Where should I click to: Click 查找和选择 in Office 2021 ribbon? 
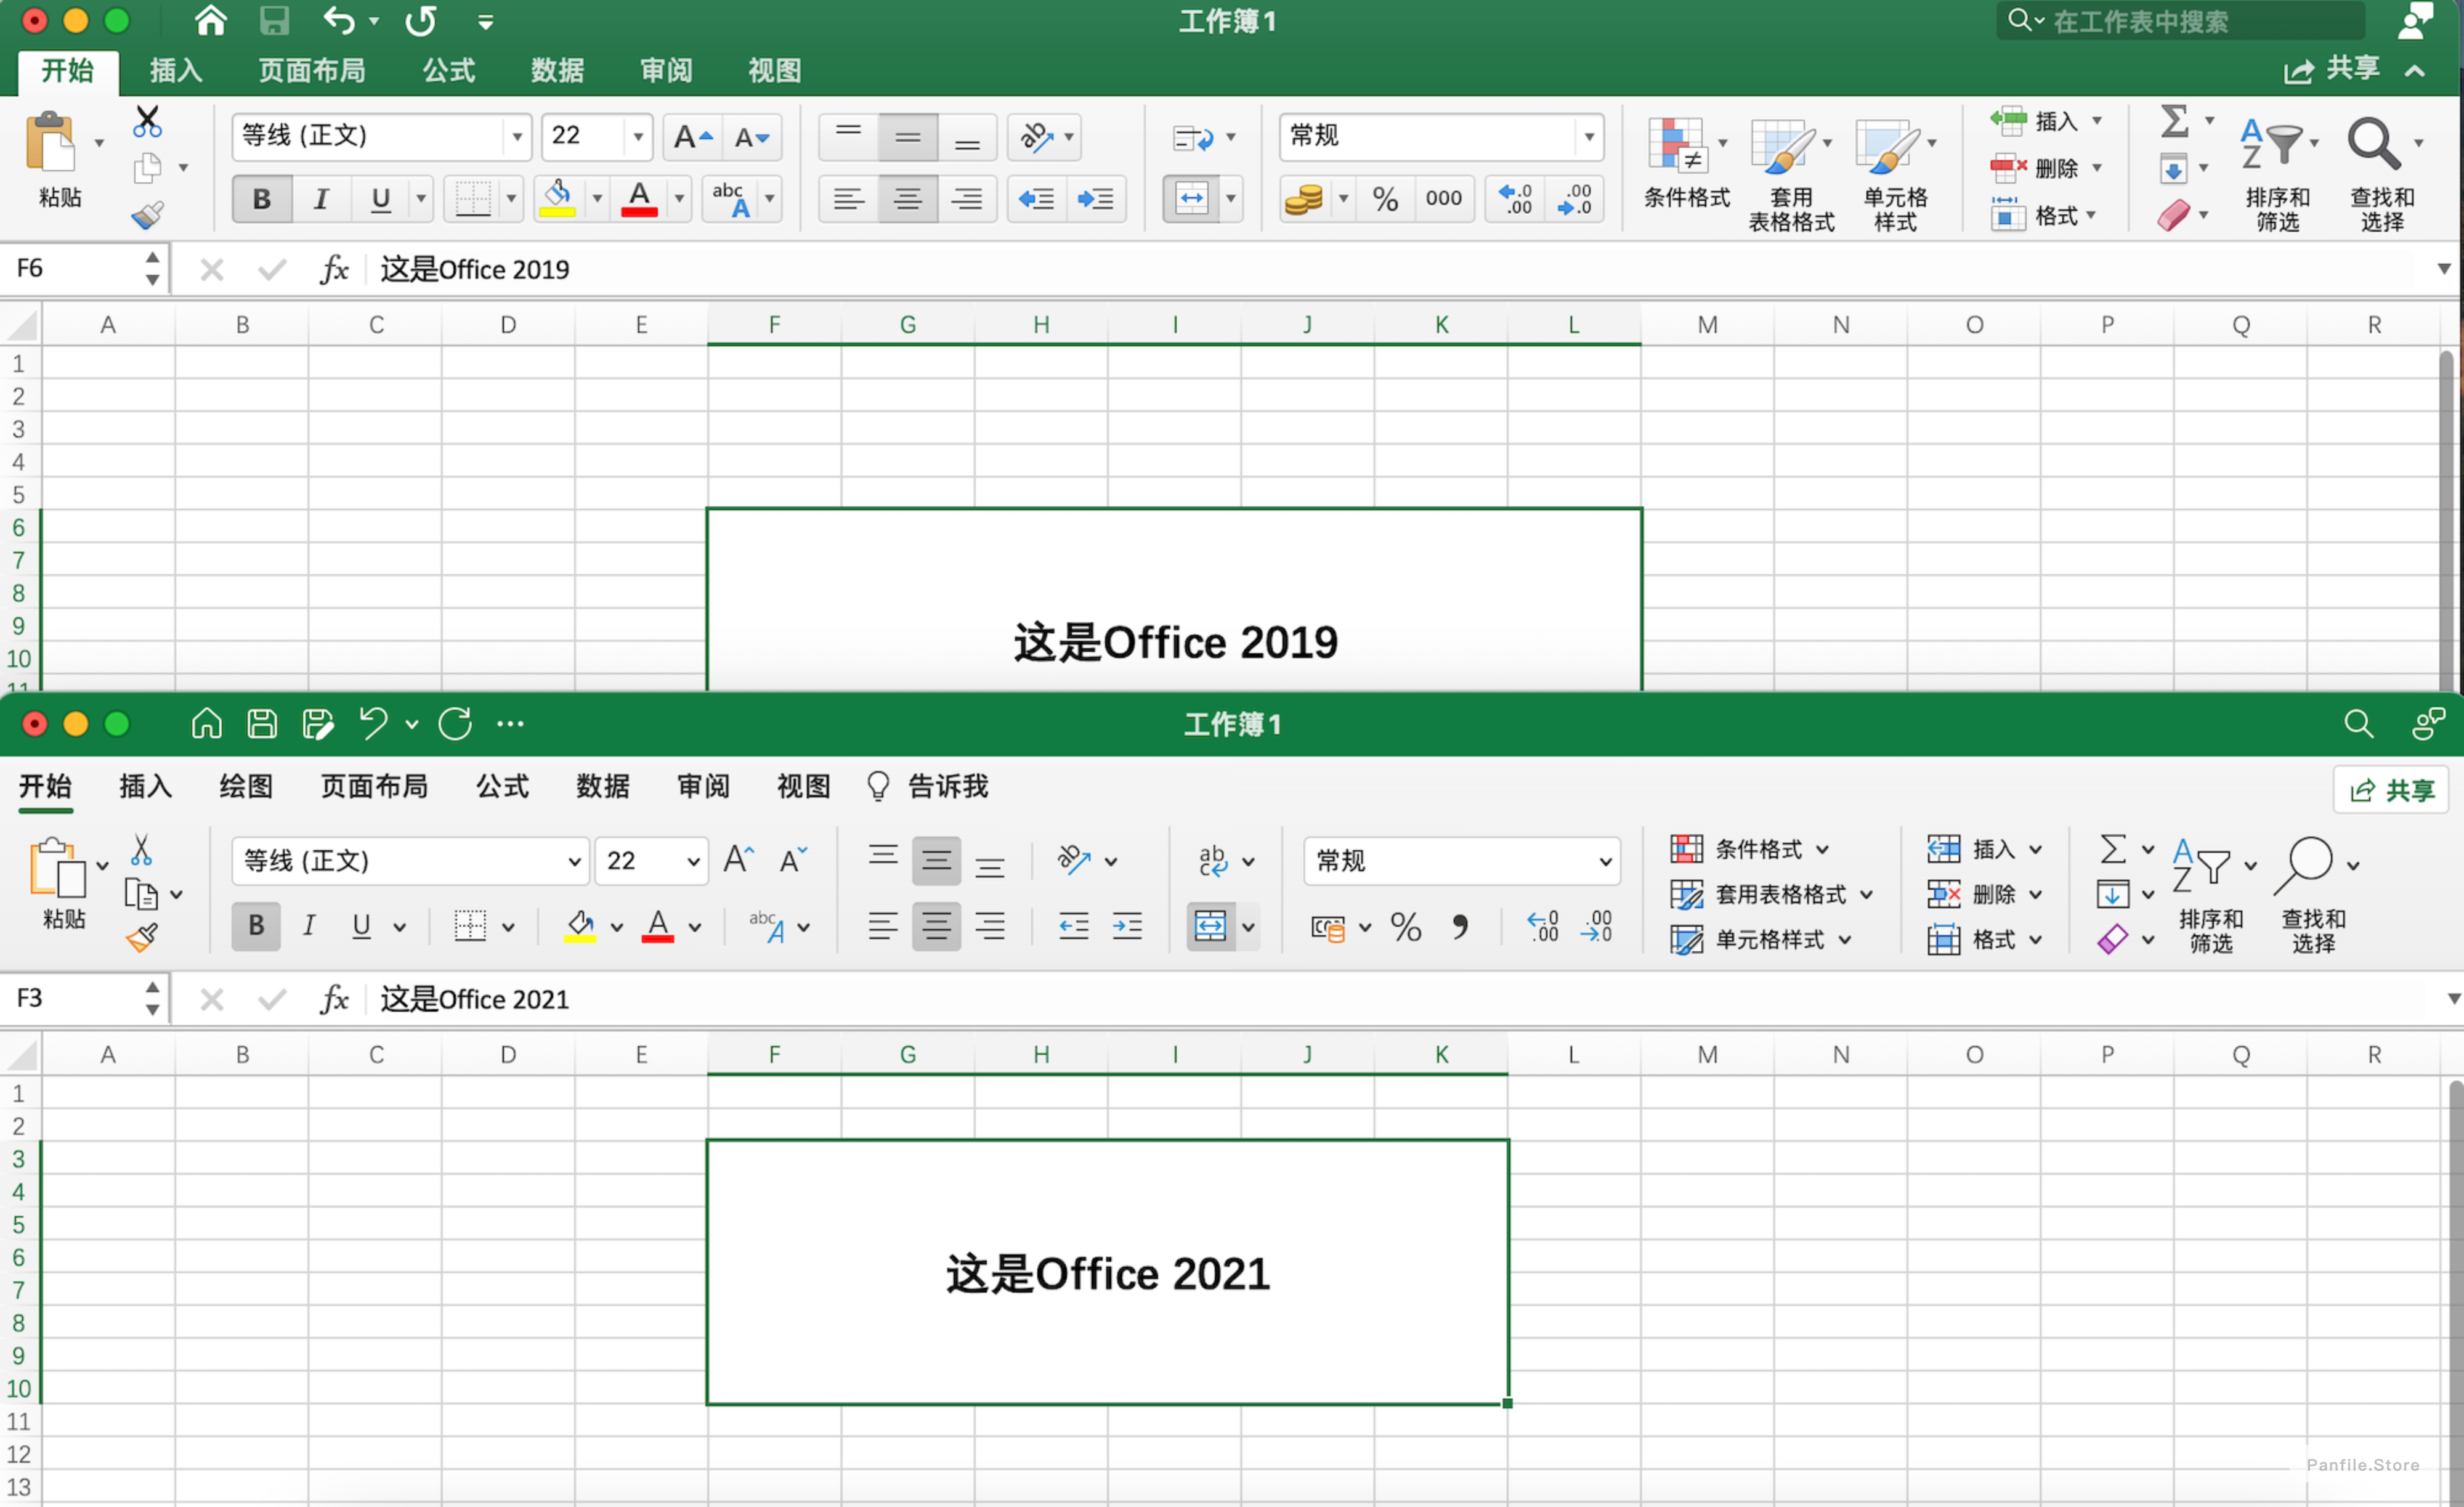pos(2312,895)
